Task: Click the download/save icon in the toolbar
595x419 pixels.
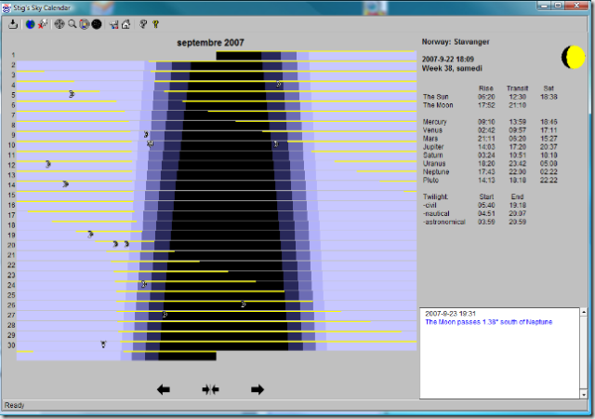Action: (13, 24)
